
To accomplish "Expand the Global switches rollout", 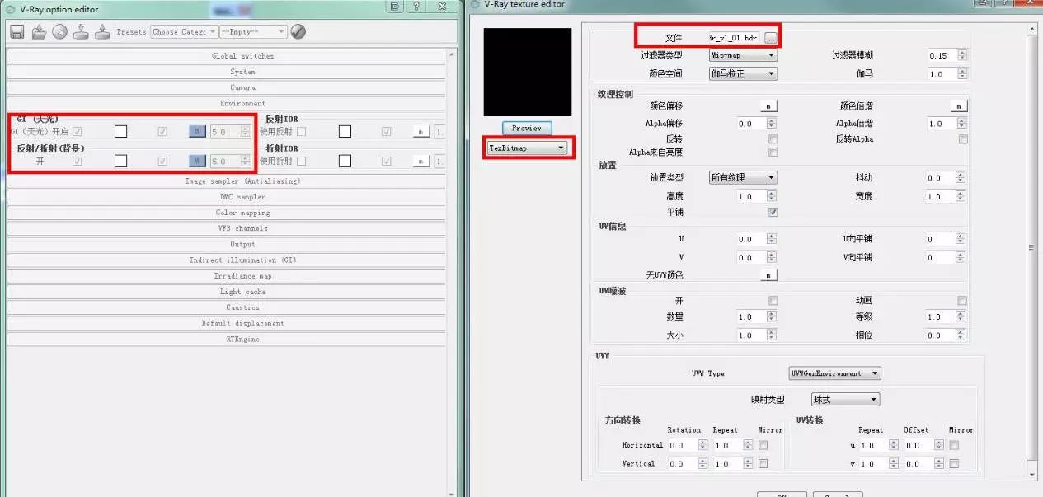I will (226, 56).
